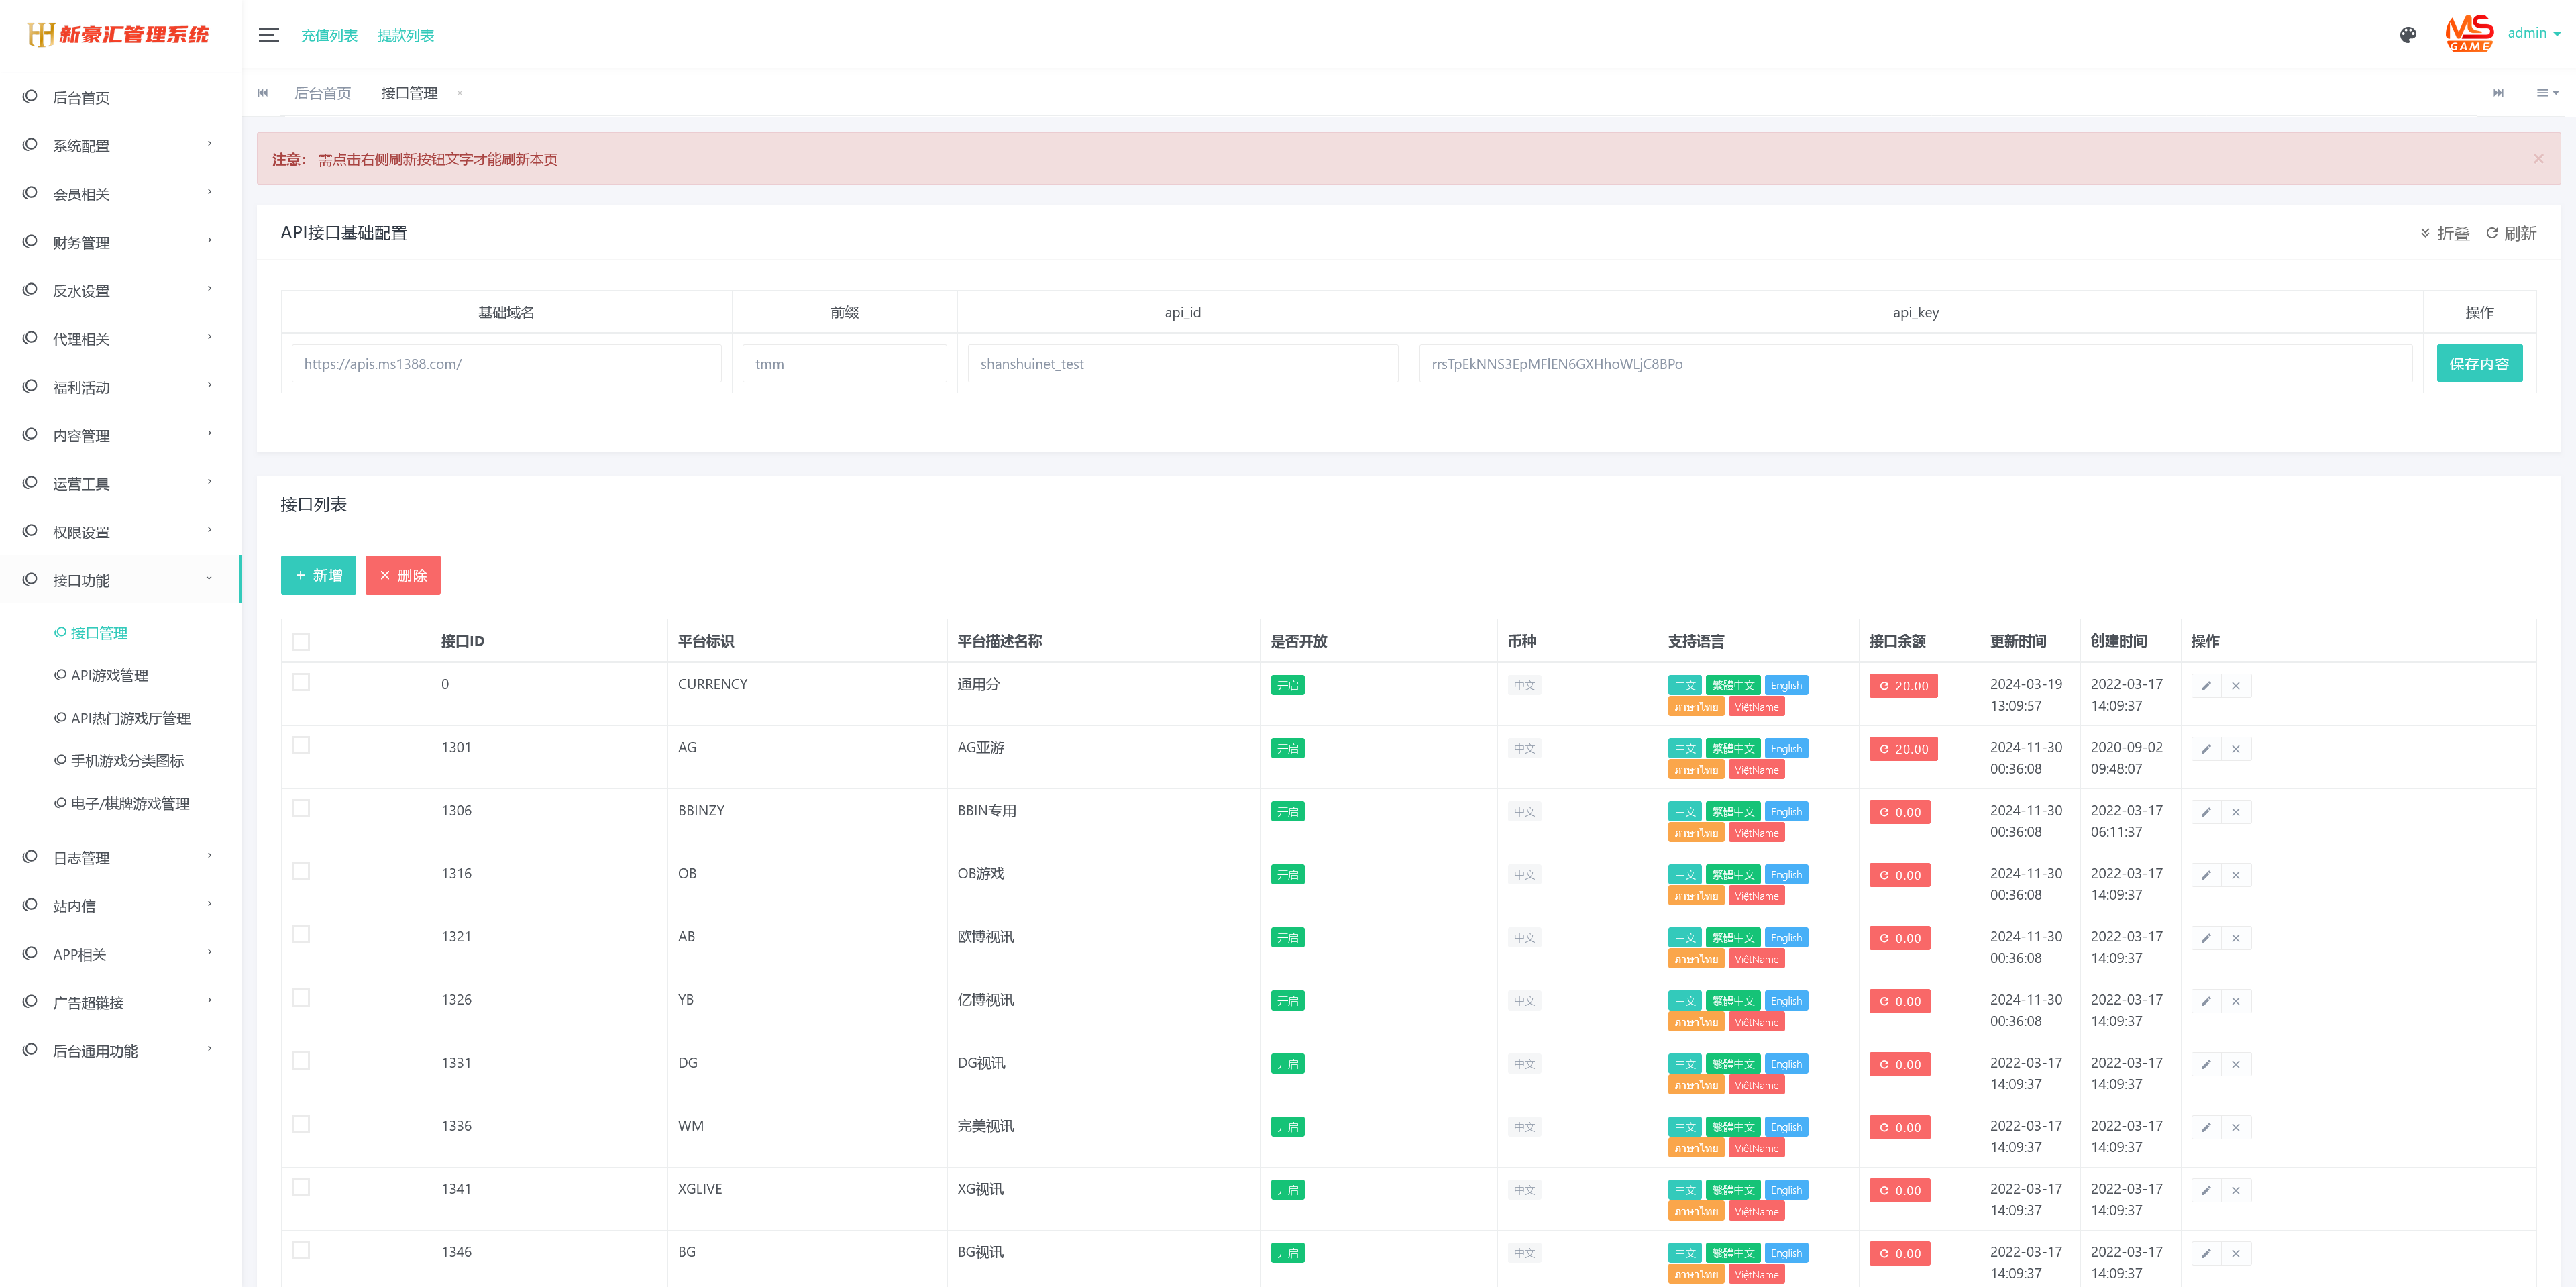Screen dimensions: 2576x1287
Task: Expand the 会员相关 sidebar menu
Action: tap(120, 194)
